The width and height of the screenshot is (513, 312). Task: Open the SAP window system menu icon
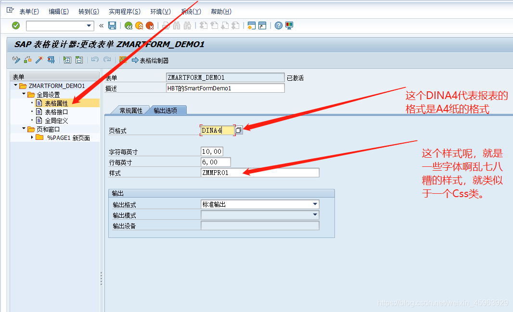[x=10, y=10]
